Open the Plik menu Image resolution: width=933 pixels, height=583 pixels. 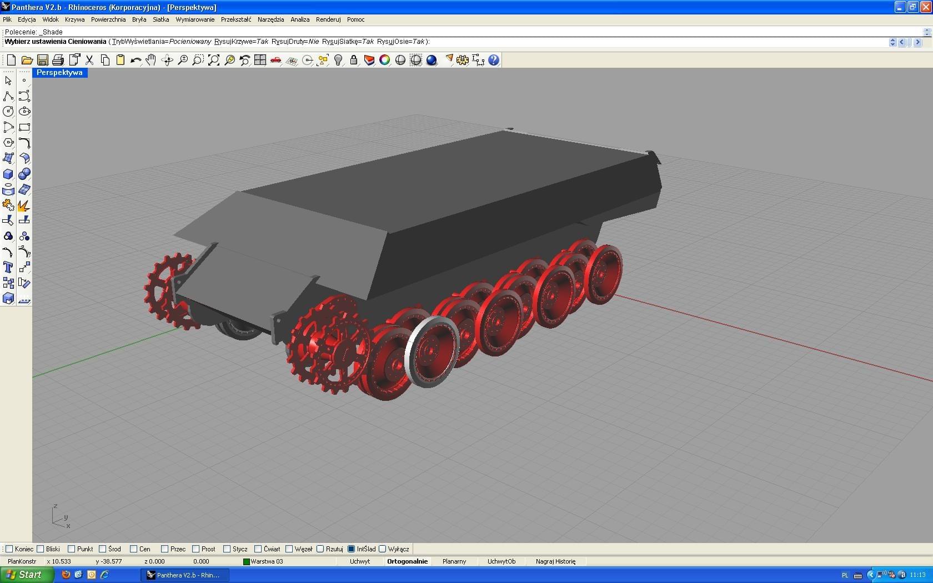(x=7, y=19)
